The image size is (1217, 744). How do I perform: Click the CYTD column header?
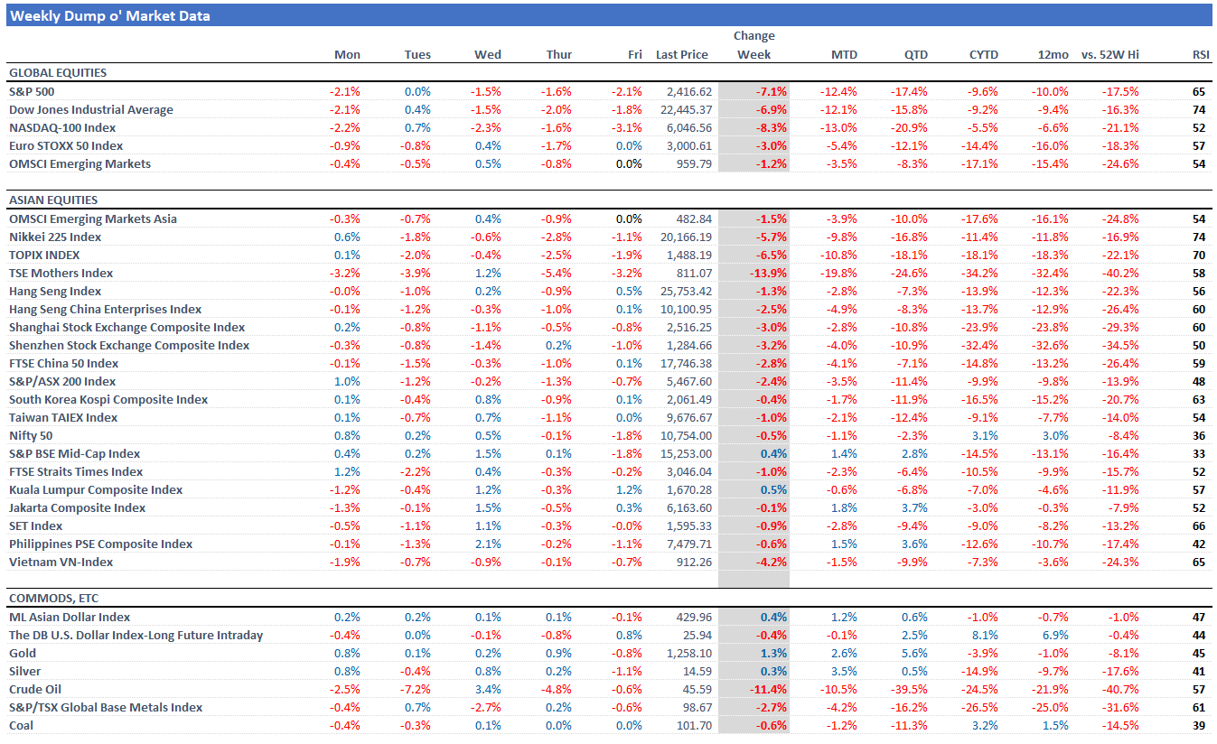tap(983, 54)
